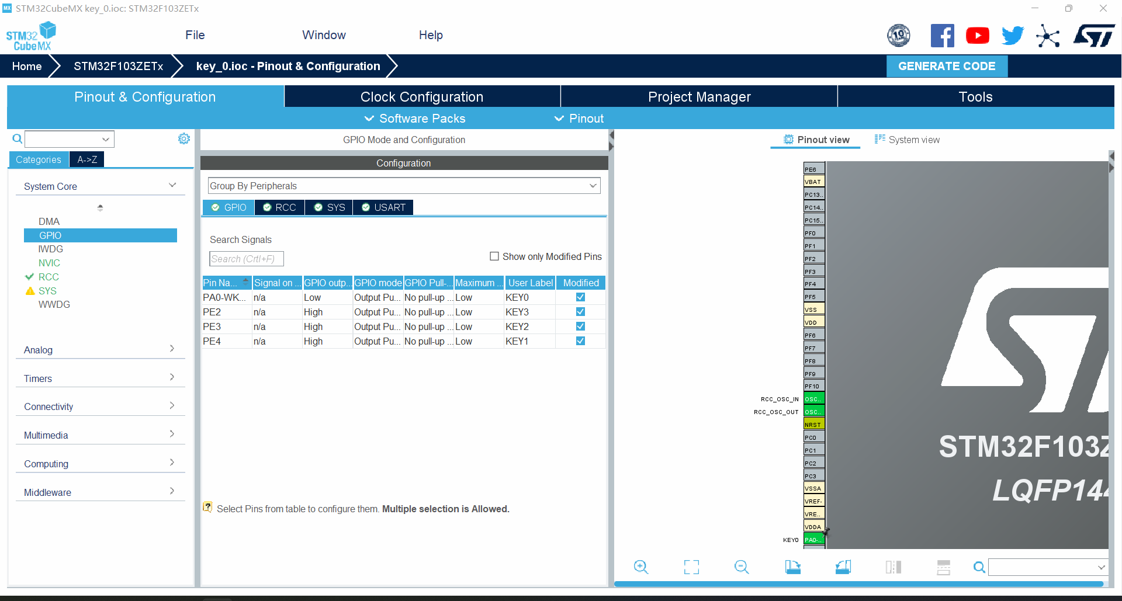This screenshot has height=601, width=1122.
Task: Click the help icon beside Select Pins hint
Action: point(207,507)
